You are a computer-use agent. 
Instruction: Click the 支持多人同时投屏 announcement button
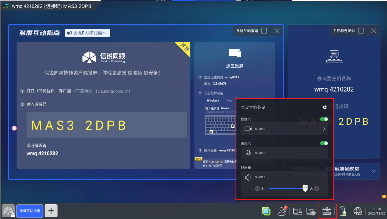coord(88,33)
